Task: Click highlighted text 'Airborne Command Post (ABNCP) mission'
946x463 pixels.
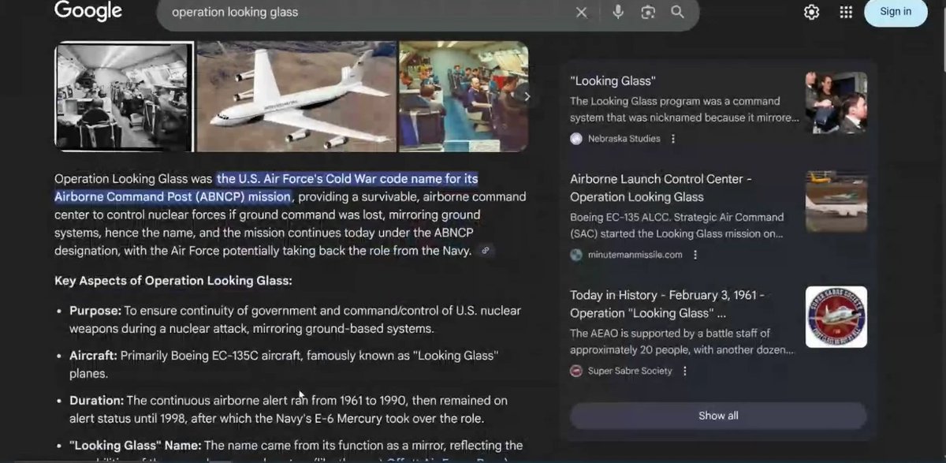Action: point(173,196)
